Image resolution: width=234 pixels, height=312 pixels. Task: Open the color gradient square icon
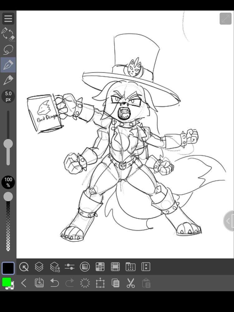(x=85, y=267)
